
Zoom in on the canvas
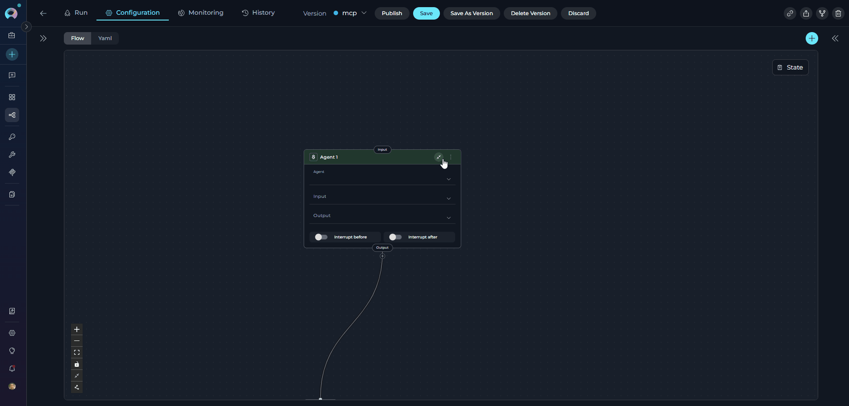click(77, 329)
